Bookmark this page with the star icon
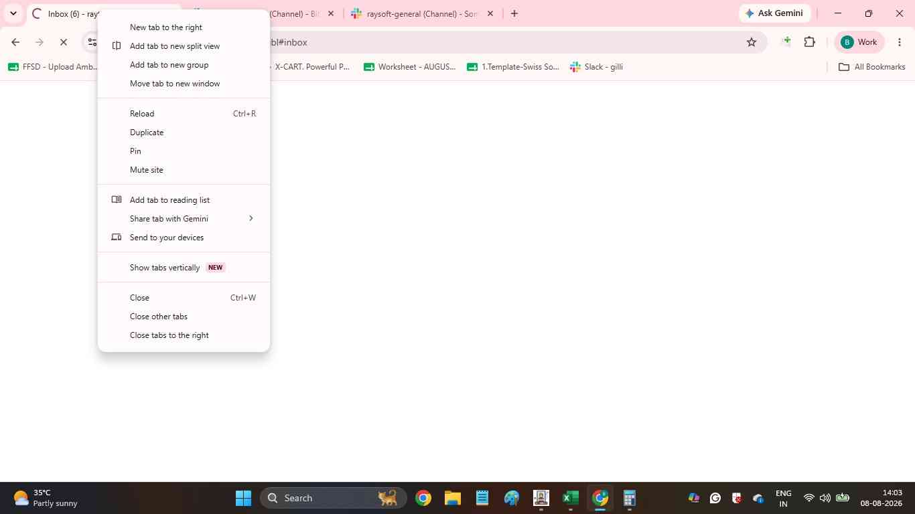 (752, 42)
